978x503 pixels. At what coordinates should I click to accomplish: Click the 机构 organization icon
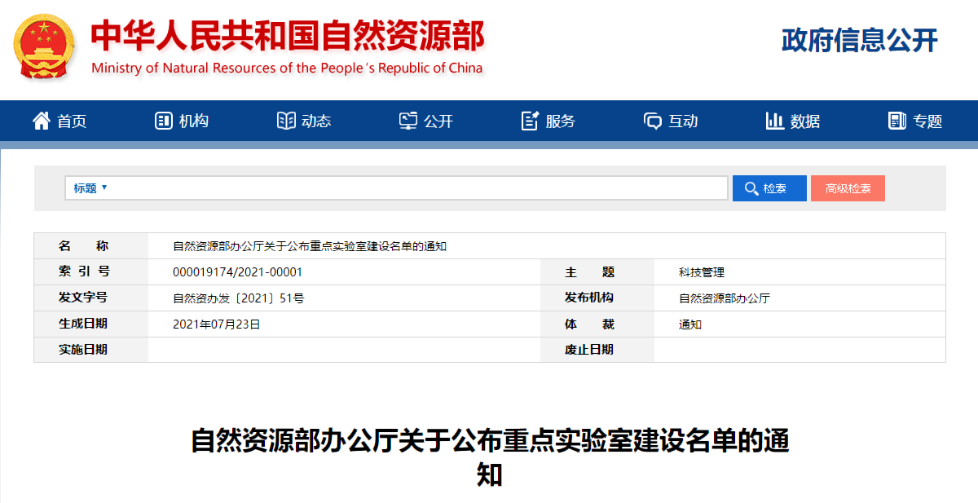pyautogui.click(x=164, y=121)
